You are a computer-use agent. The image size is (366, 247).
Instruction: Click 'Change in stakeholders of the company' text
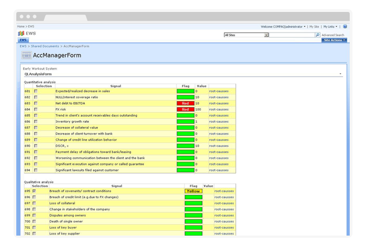(80, 209)
